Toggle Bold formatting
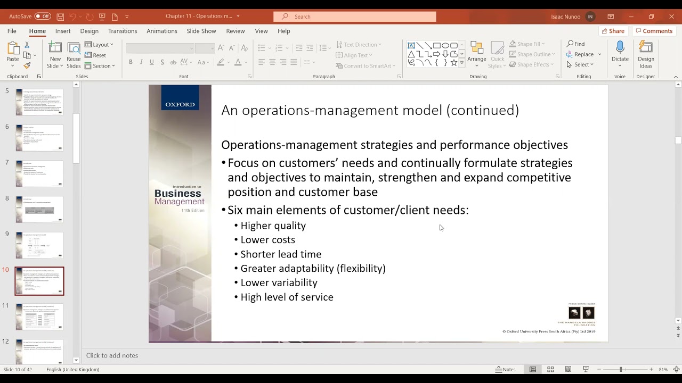 [131, 62]
